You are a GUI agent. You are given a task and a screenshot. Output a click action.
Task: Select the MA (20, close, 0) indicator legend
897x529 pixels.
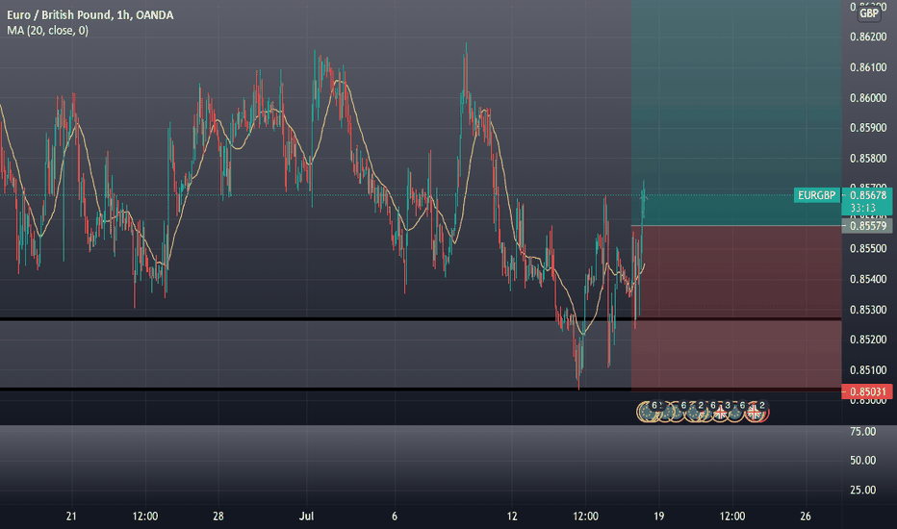47,31
